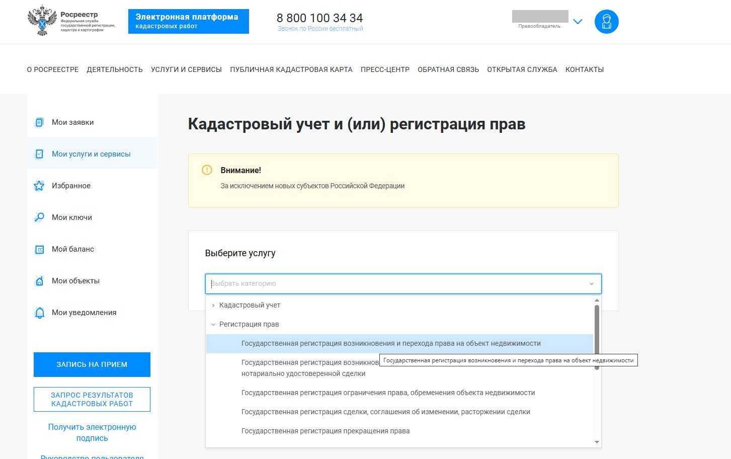The height and width of the screenshot is (459, 731).
Task: Select Государственная регистрация прекращения права option
Action: (325, 431)
